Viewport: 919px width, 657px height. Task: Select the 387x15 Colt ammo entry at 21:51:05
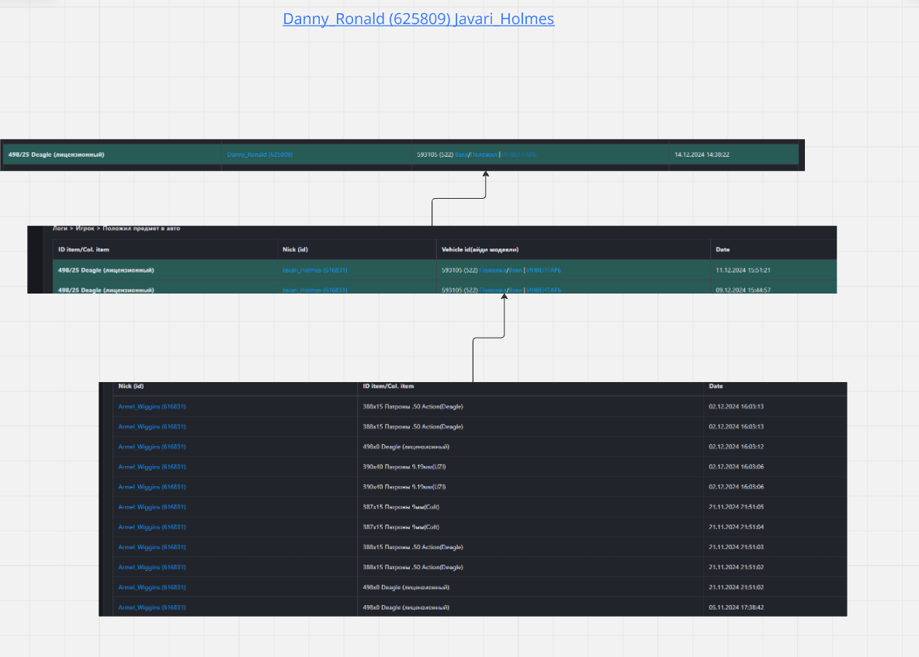coord(402,507)
